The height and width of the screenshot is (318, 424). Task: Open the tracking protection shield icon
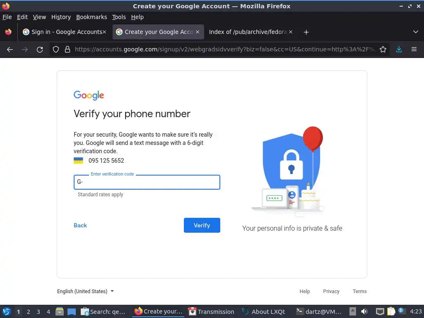[56, 50]
